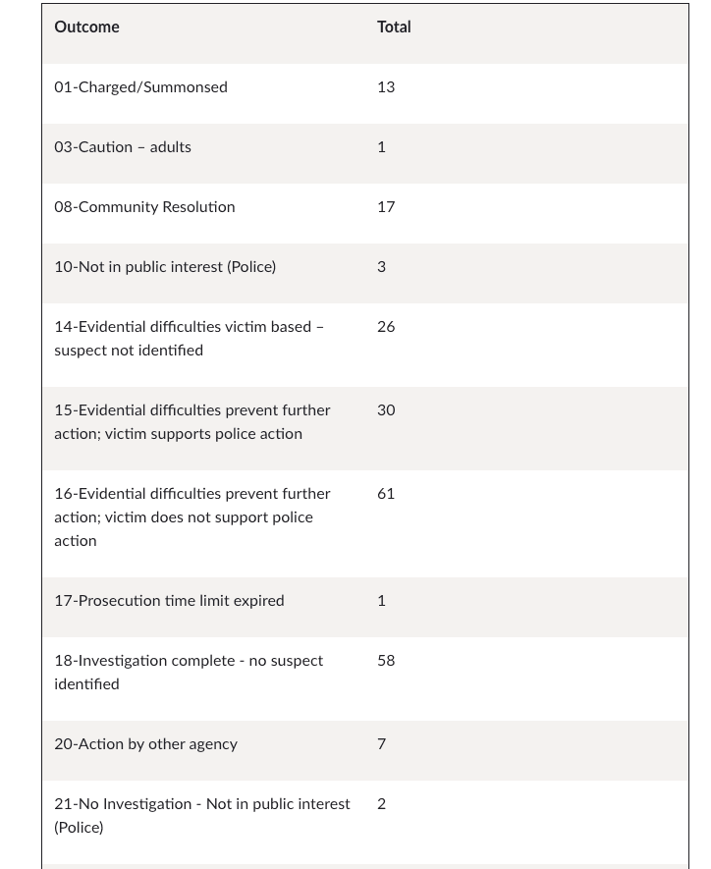Click the total value 58
Screen dimensions: 711x869
[386, 661]
